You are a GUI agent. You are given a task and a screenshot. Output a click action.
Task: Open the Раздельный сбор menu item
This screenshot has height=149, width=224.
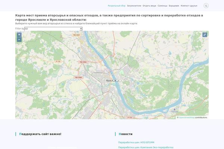click(116, 6)
